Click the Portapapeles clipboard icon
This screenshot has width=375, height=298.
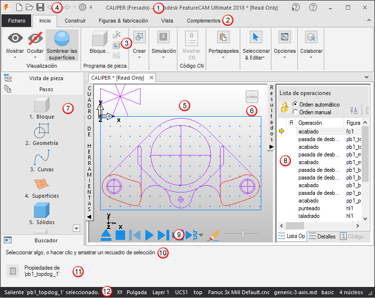[x=223, y=37]
